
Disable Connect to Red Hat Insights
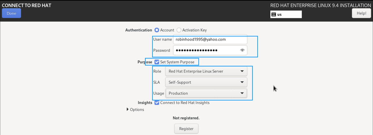(x=157, y=103)
